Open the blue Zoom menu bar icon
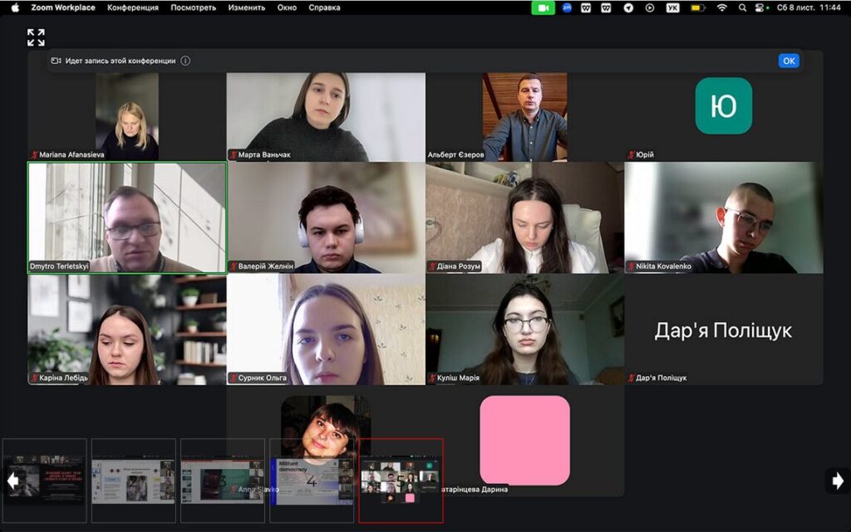Screen dimensions: 851x532 point(567,7)
